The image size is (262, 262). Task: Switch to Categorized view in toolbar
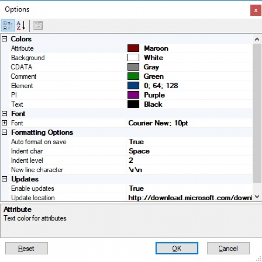pyautogui.click(x=8, y=25)
